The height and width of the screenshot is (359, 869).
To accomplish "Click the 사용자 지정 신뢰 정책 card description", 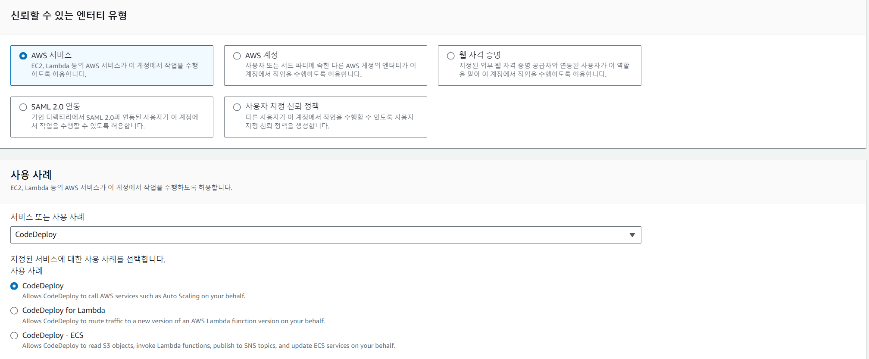I will [329, 122].
